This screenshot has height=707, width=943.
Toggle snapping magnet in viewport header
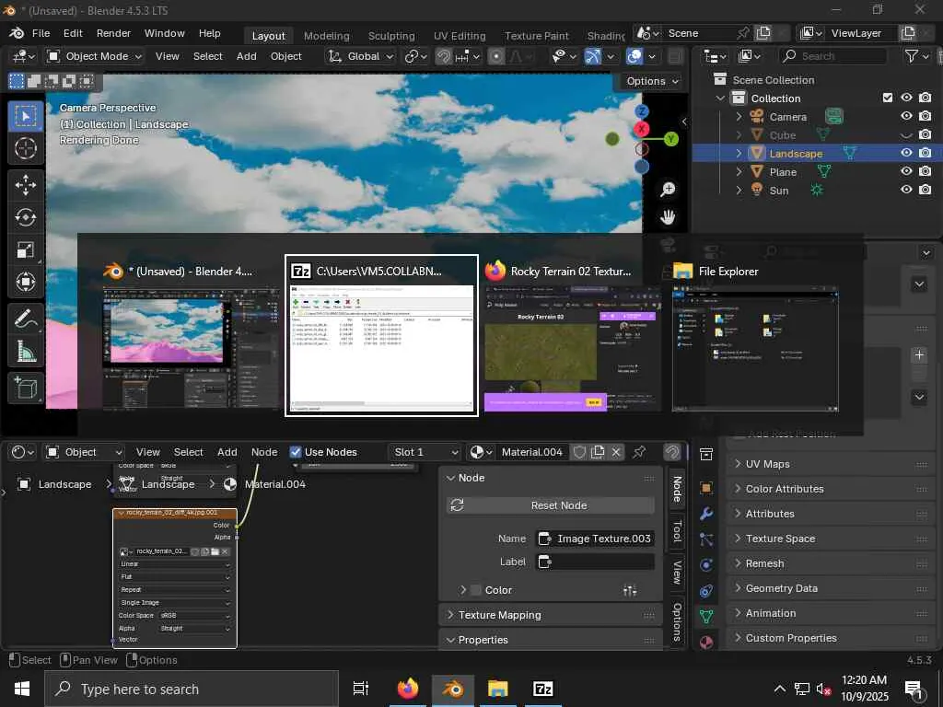click(443, 56)
